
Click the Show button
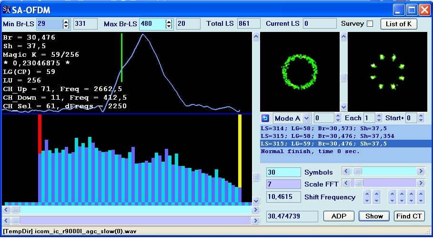coord(374,216)
